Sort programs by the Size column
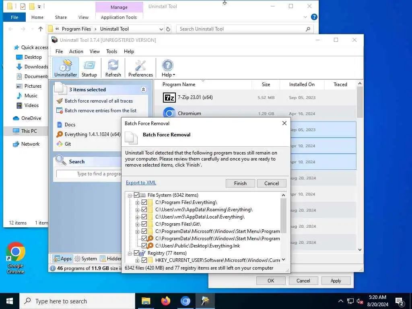412x309 pixels. pos(266,84)
